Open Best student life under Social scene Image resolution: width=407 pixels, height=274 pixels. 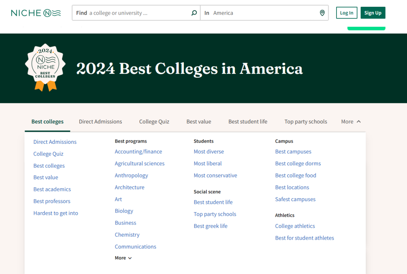(213, 202)
